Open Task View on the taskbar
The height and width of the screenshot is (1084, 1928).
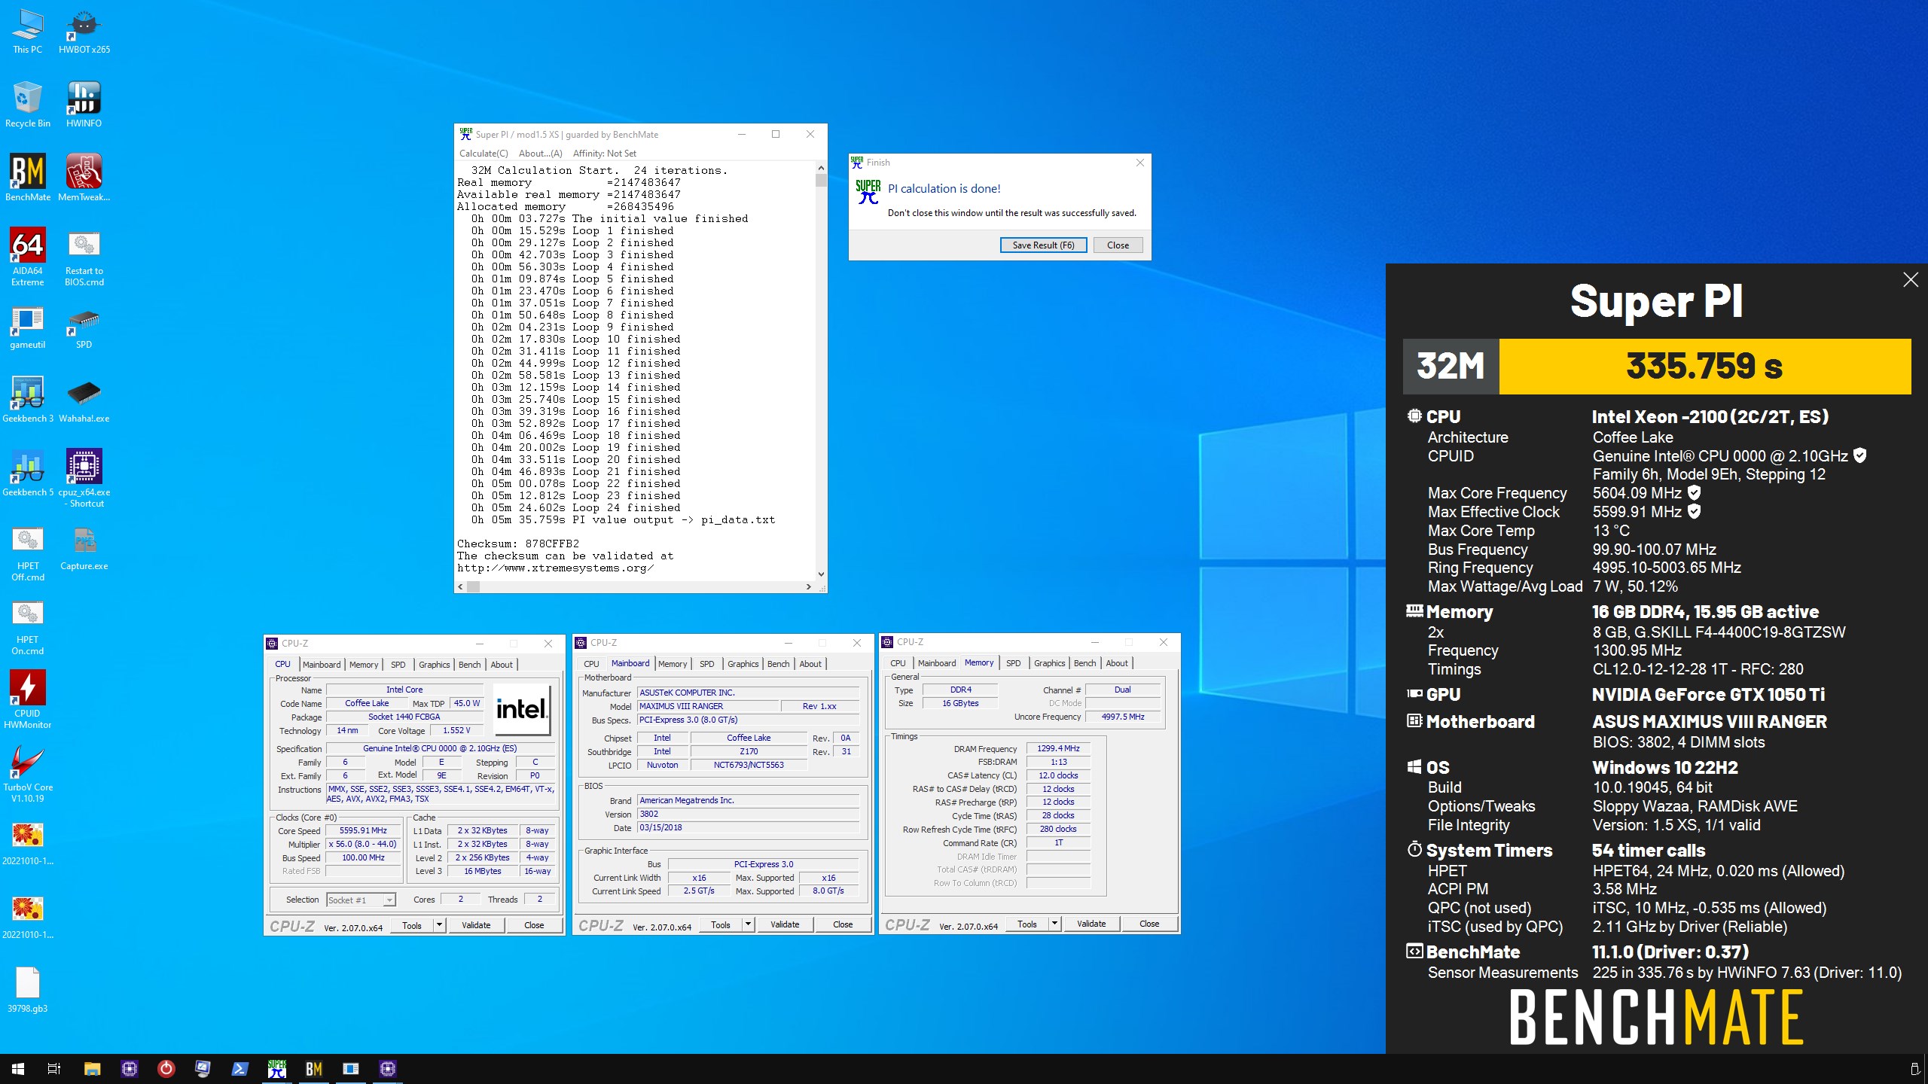[x=54, y=1069]
